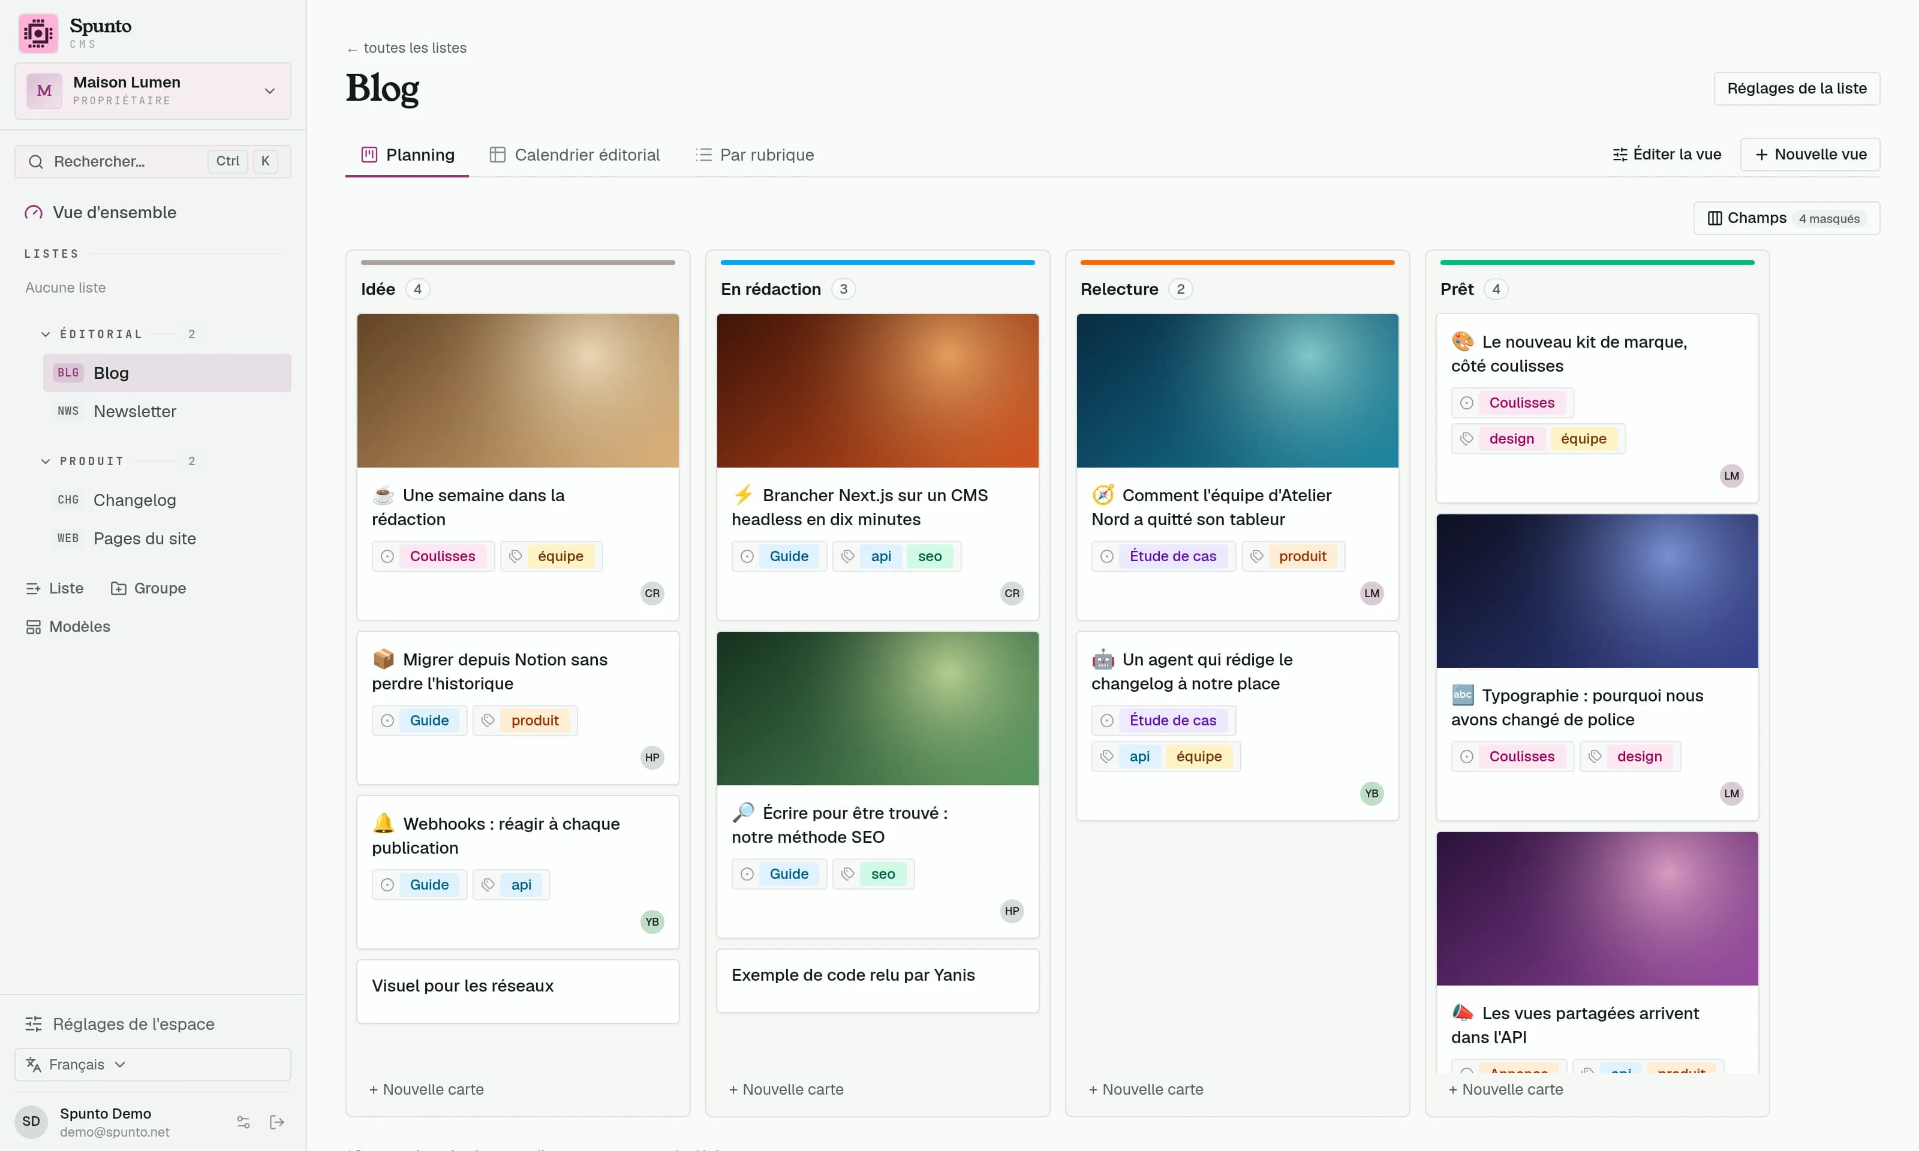Open Newsletter list in sidebar
This screenshot has width=1919, height=1151.
point(167,412)
